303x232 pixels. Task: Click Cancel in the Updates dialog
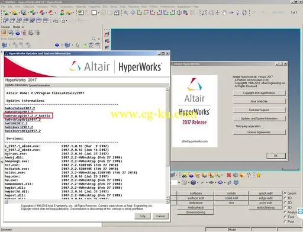point(160,216)
